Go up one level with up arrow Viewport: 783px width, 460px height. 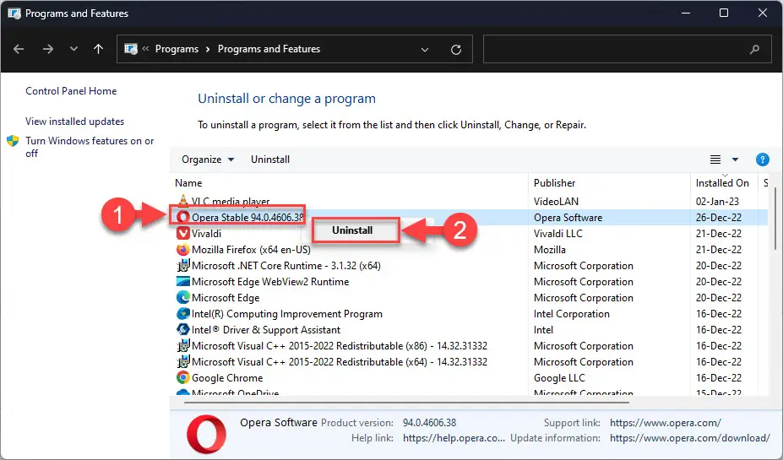point(98,49)
